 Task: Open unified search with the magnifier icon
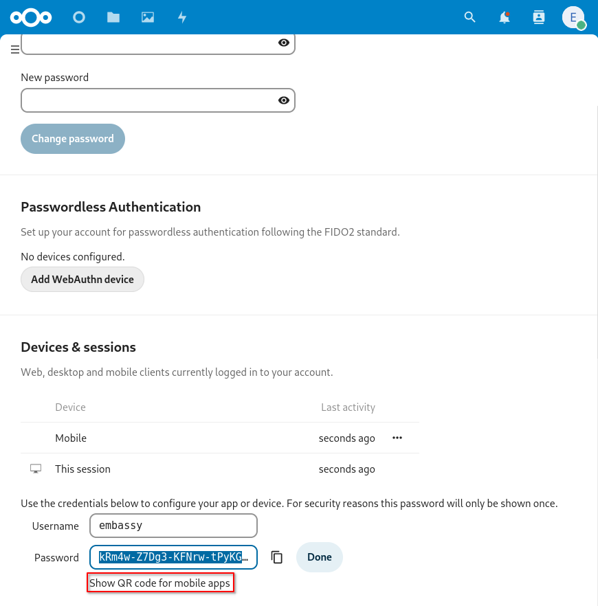(x=469, y=17)
